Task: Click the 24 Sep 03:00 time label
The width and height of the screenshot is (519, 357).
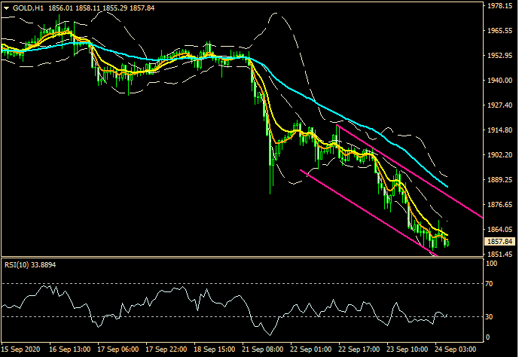Action: [454, 350]
